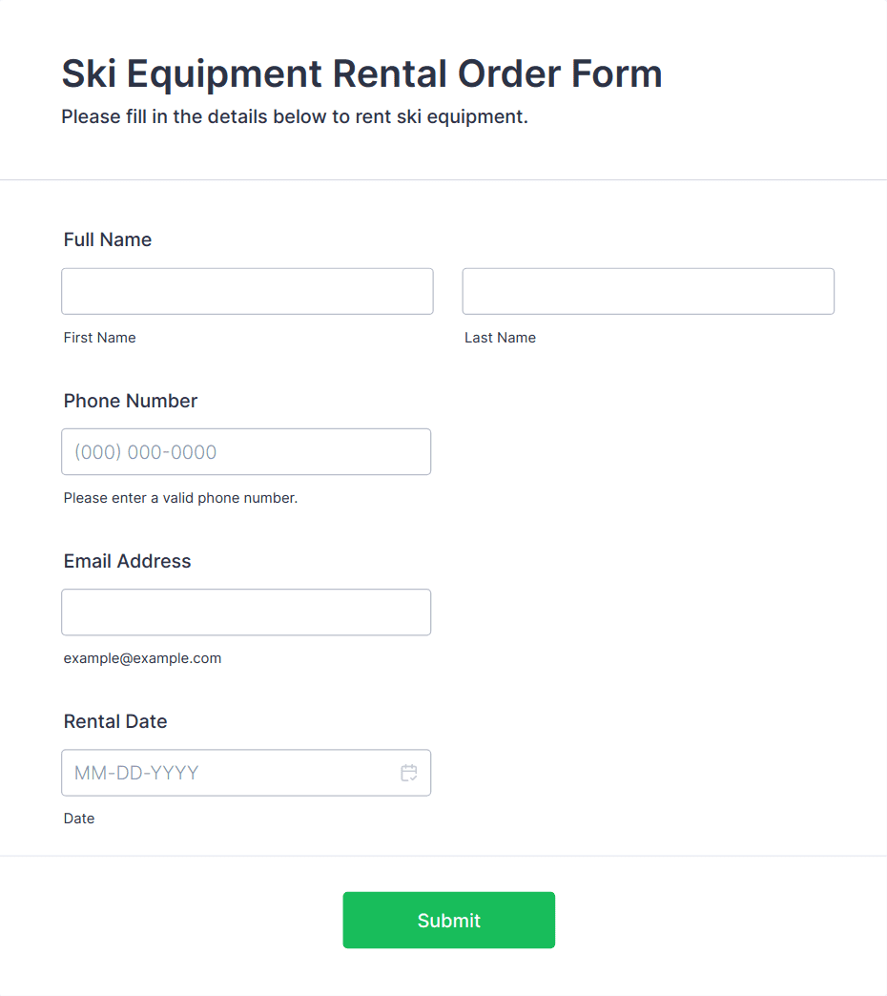Click the Phone Number label

pos(131,401)
